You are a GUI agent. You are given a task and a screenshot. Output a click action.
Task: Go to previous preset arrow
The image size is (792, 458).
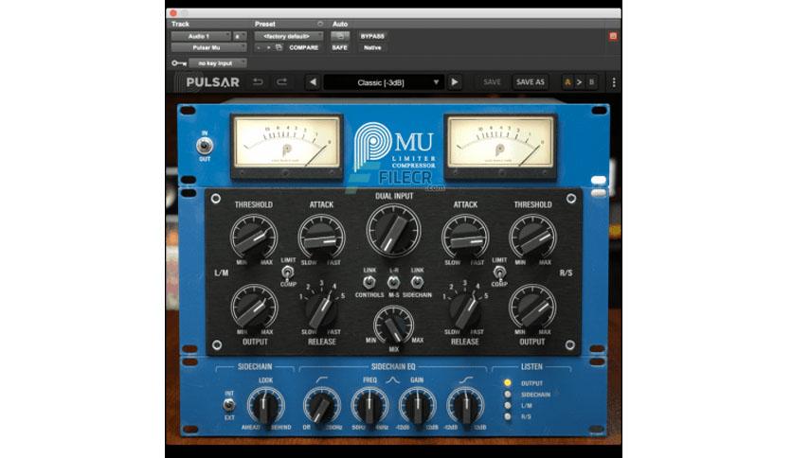tap(313, 82)
